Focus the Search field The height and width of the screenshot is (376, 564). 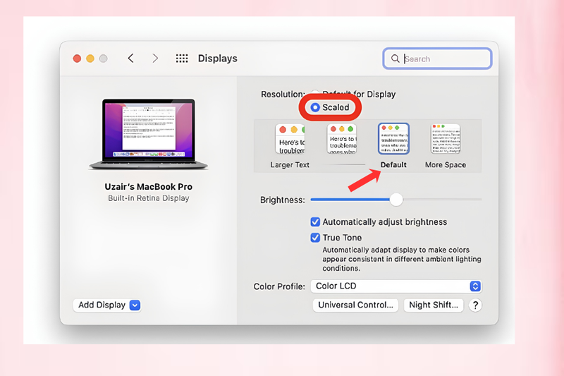click(437, 59)
